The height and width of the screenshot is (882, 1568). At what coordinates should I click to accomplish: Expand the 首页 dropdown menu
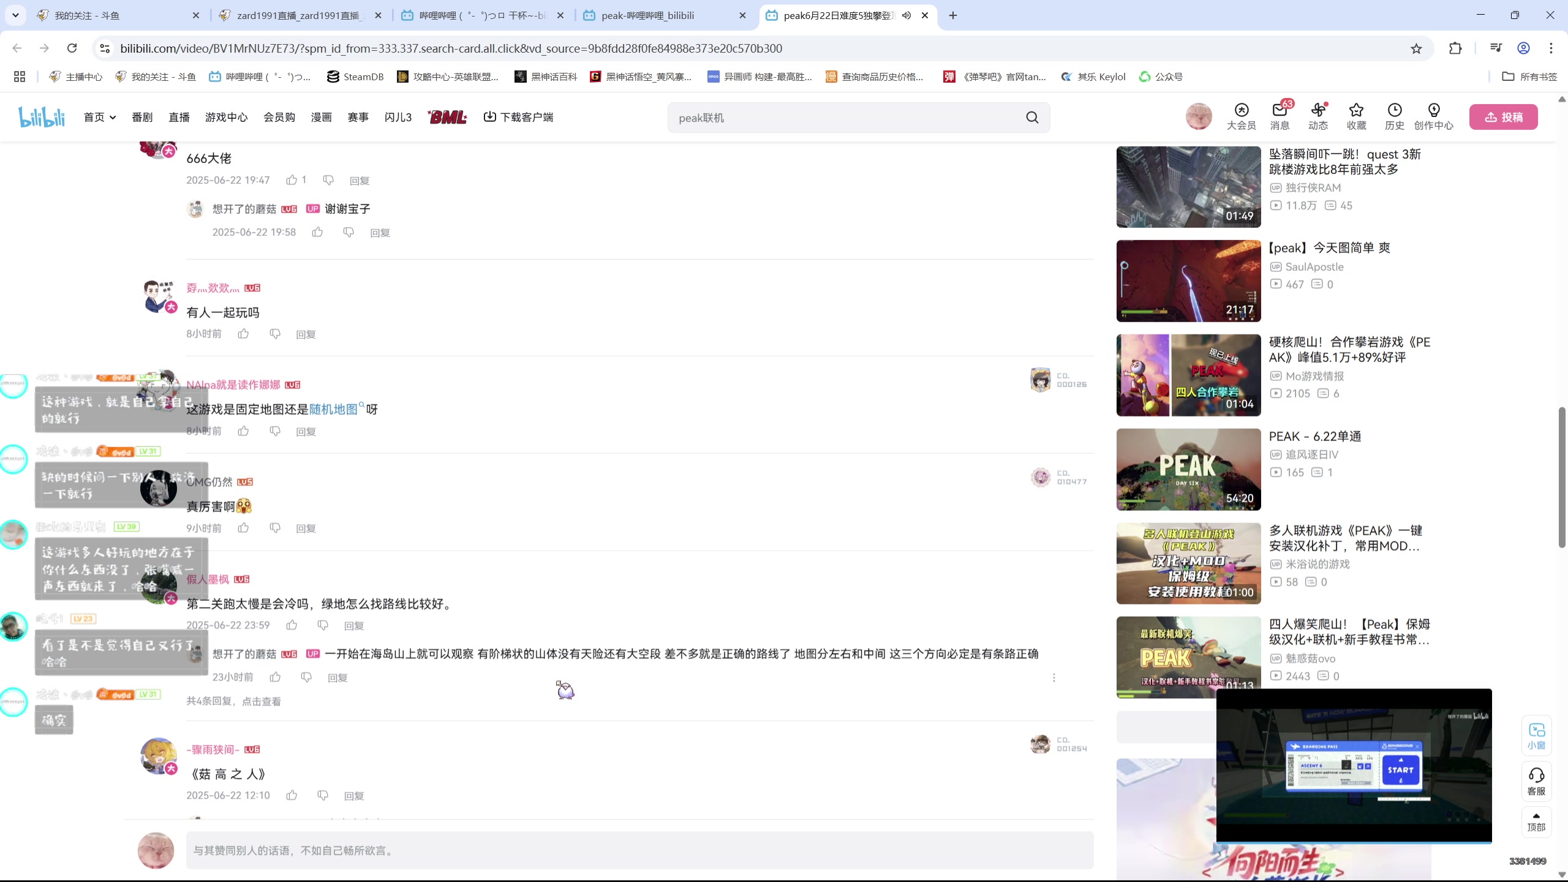pos(100,117)
